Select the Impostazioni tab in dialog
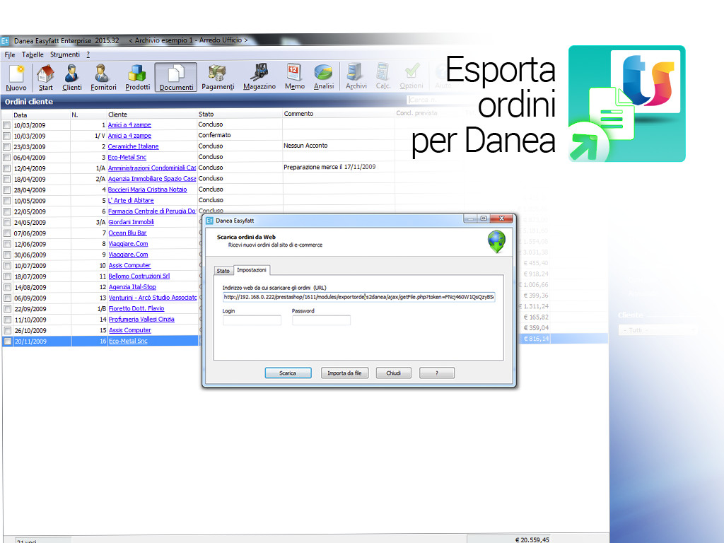Image resolution: width=724 pixels, height=543 pixels. pos(252,269)
